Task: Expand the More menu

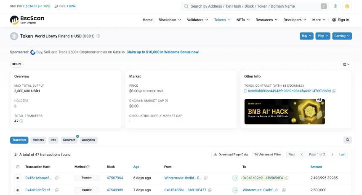Action: point(319,20)
